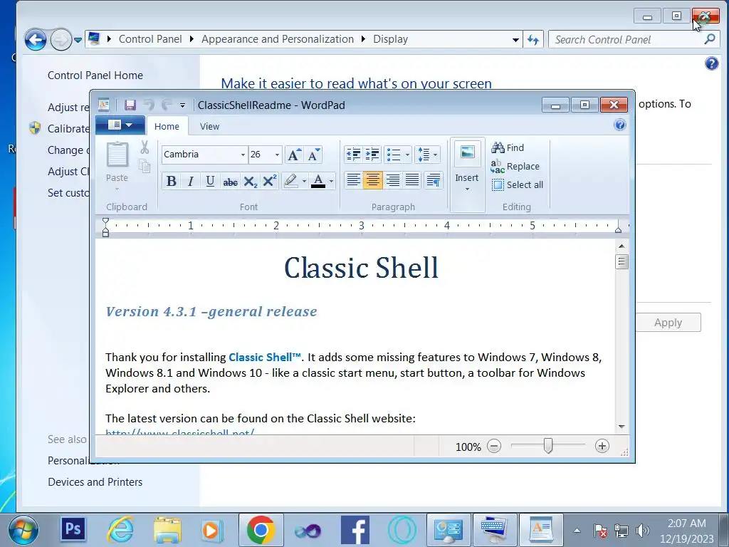Toggle Bold formatting
729x547 pixels.
pyautogui.click(x=171, y=181)
